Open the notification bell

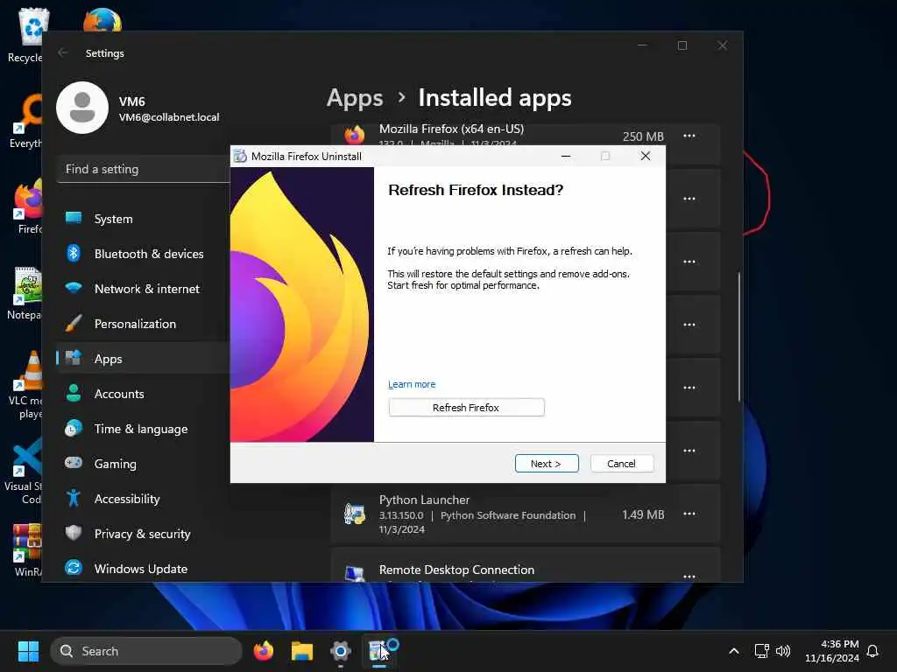pos(872,651)
